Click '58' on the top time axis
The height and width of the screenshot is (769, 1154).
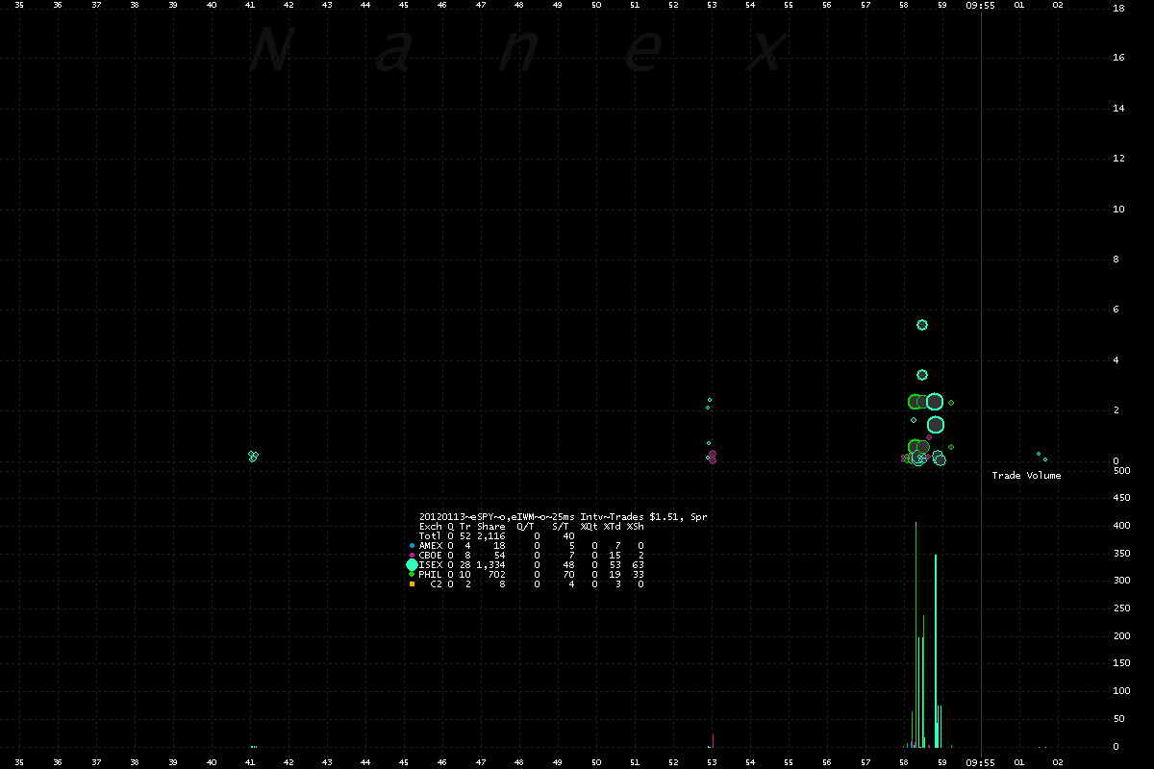click(x=904, y=5)
